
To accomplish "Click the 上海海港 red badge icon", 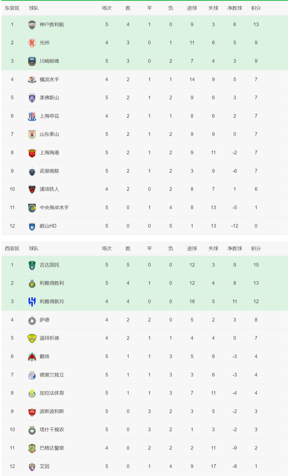I will (32, 153).
